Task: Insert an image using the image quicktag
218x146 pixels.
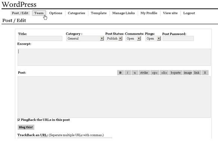Action: pyautogui.click(x=188, y=73)
